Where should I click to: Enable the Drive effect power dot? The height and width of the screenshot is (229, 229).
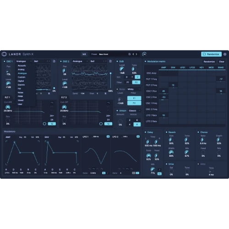point(166,164)
